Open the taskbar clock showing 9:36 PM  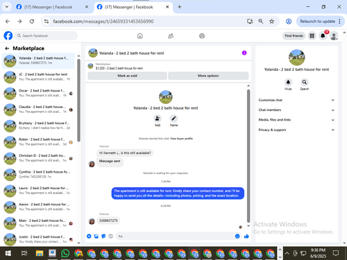(x=318, y=253)
